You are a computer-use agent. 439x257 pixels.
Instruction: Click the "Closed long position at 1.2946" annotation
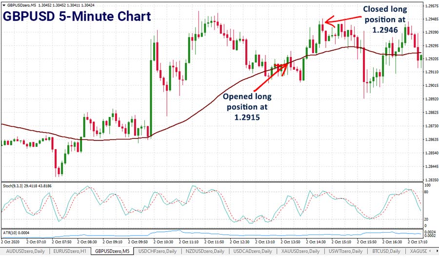click(x=385, y=19)
